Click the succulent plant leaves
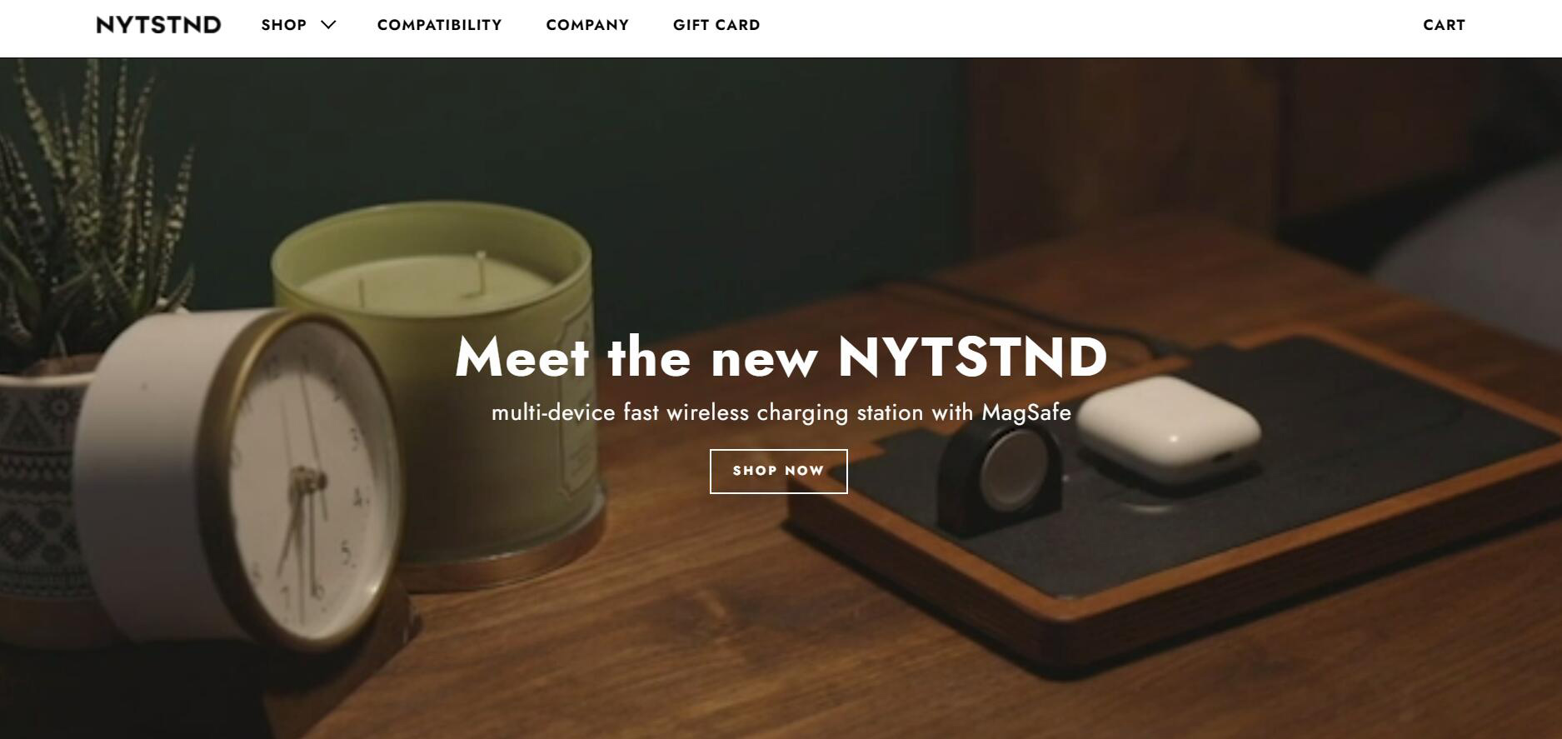Image resolution: width=1562 pixels, height=739 pixels. tap(83, 208)
